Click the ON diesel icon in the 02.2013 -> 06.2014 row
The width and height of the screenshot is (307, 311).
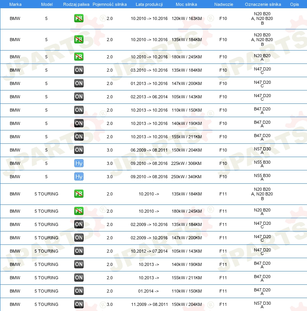79,97
